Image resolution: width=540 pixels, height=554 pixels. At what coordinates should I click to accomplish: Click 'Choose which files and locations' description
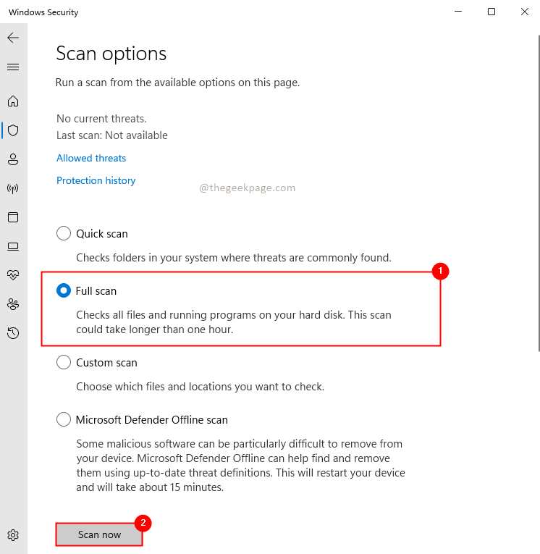point(201,387)
